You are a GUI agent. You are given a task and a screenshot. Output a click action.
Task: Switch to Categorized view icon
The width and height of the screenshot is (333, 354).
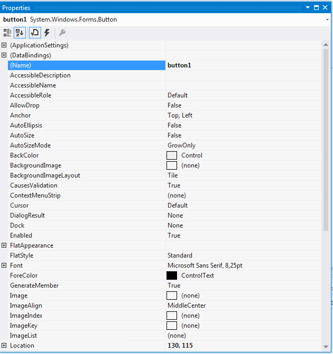7,33
